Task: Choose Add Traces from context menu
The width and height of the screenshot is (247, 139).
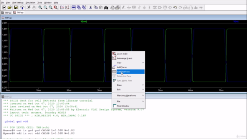Action: coord(129,67)
